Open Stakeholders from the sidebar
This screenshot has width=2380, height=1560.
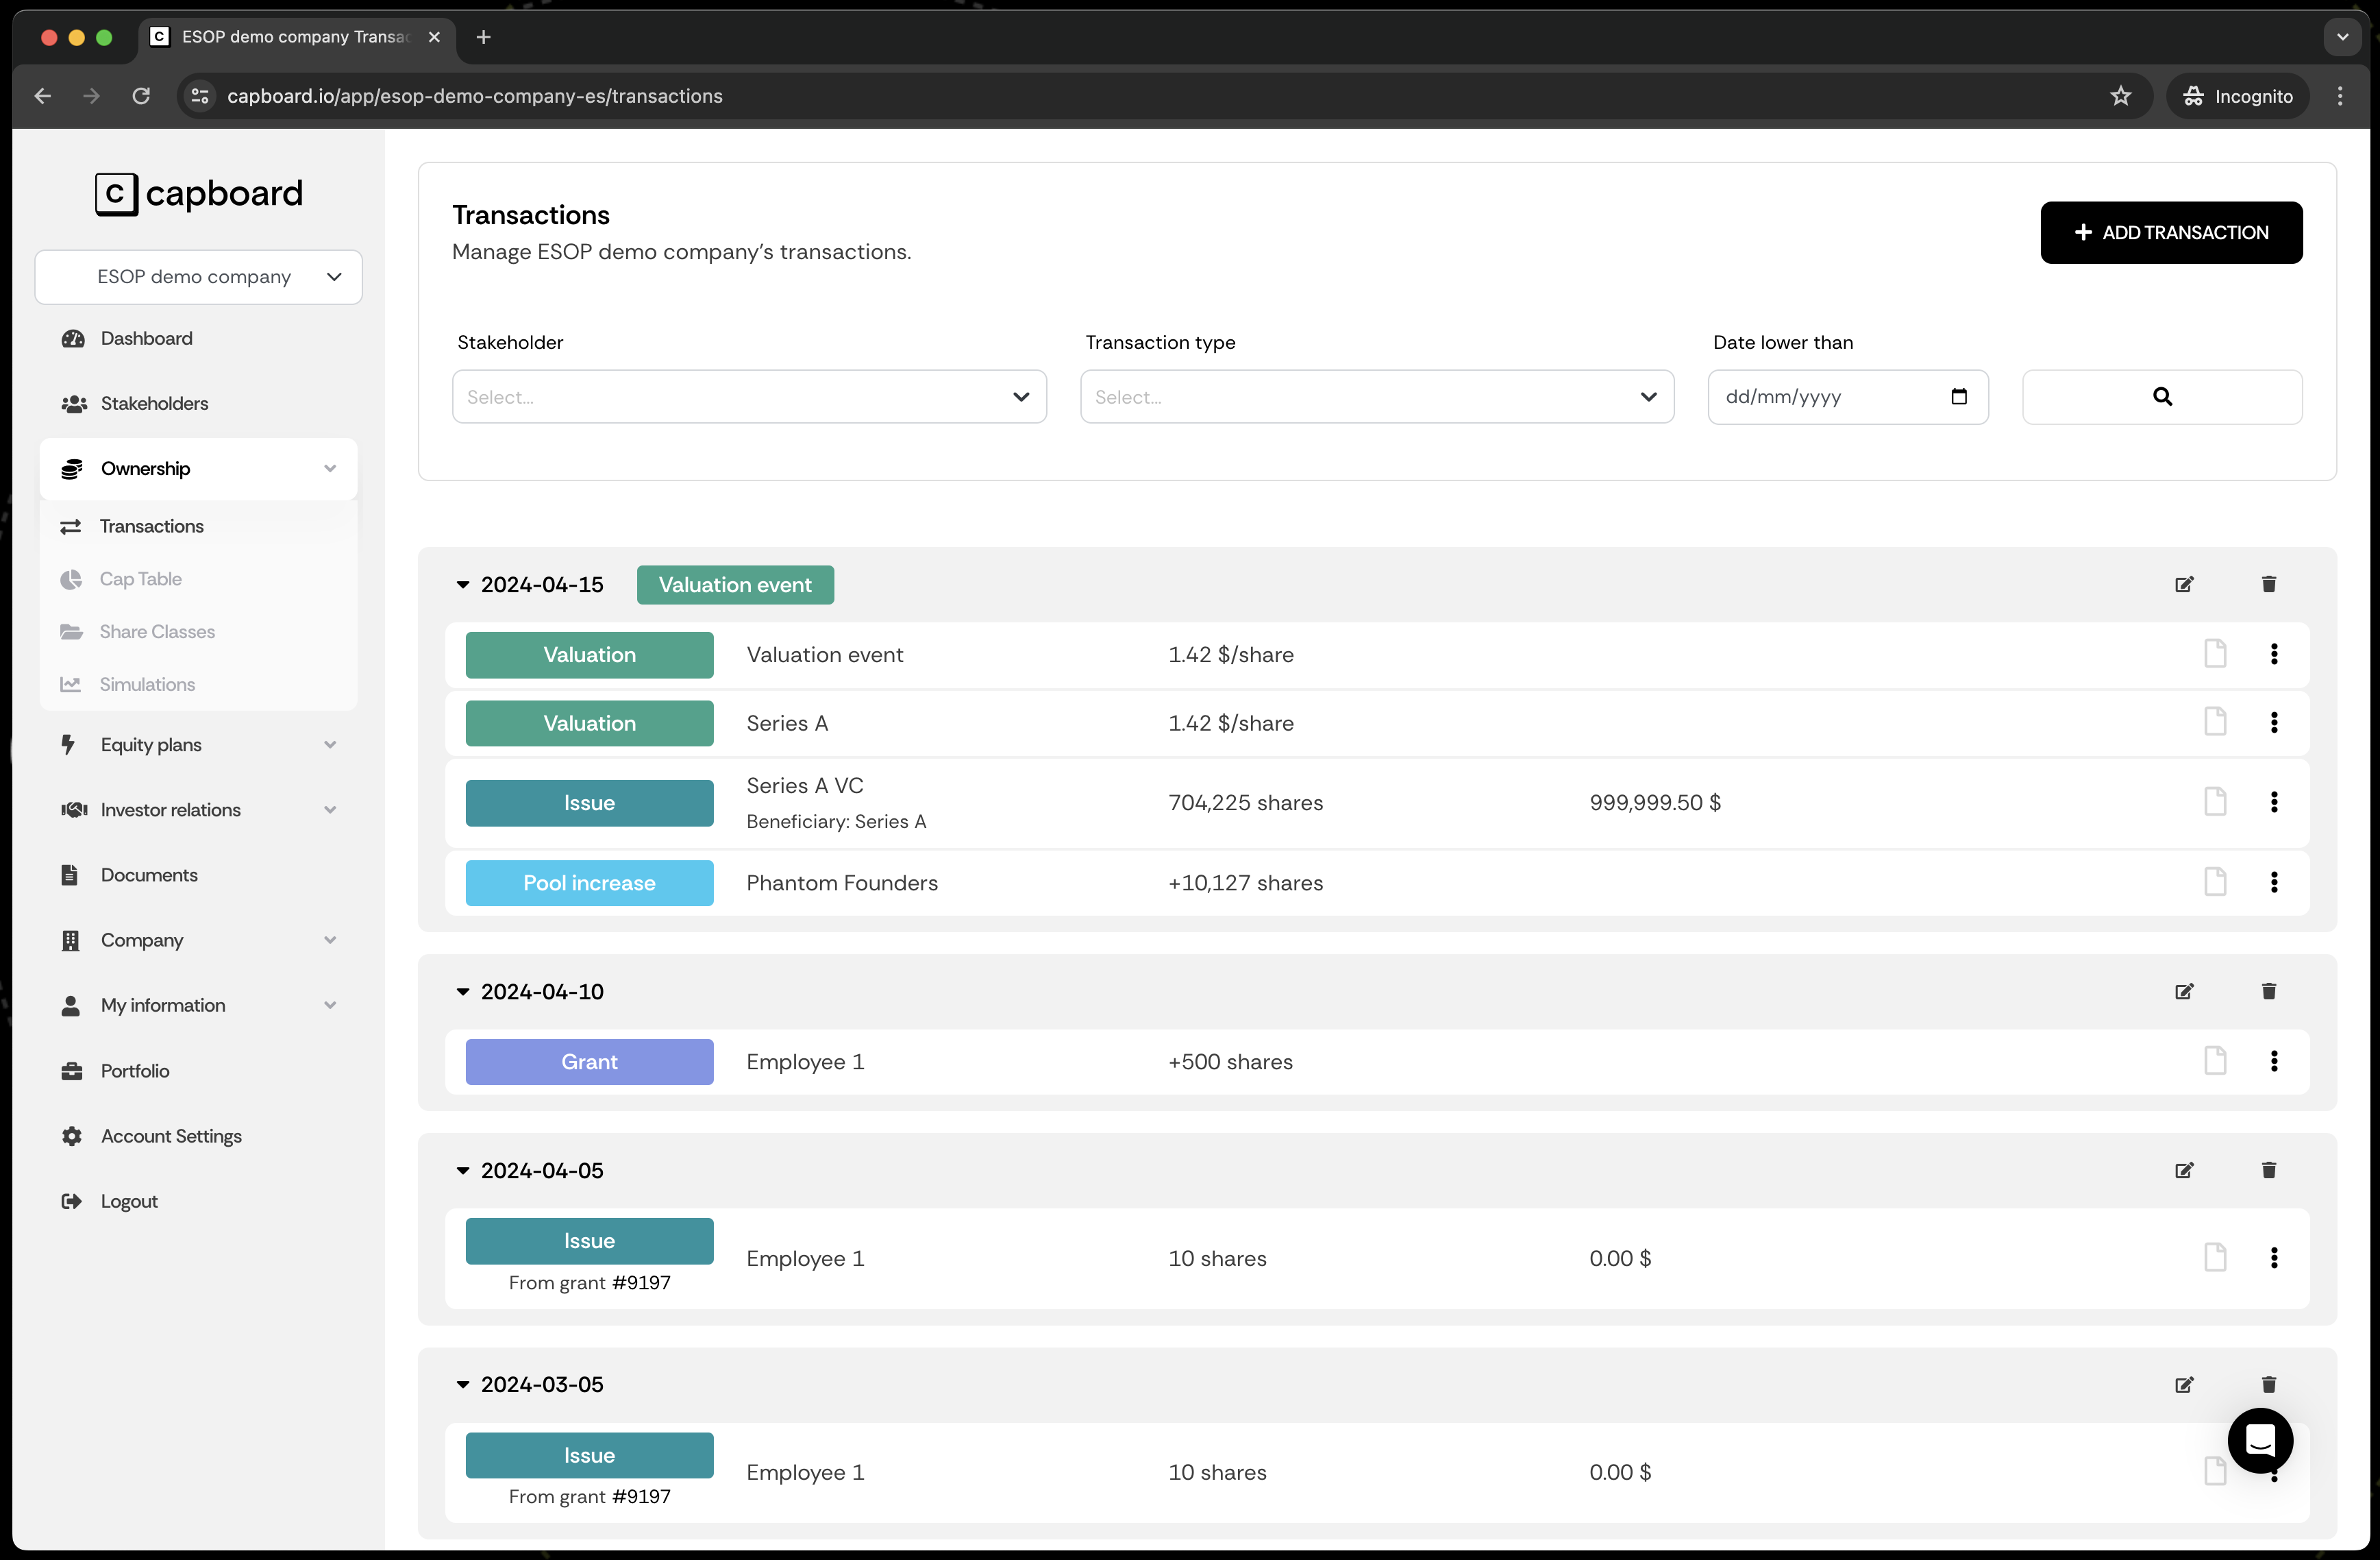[154, 403]
